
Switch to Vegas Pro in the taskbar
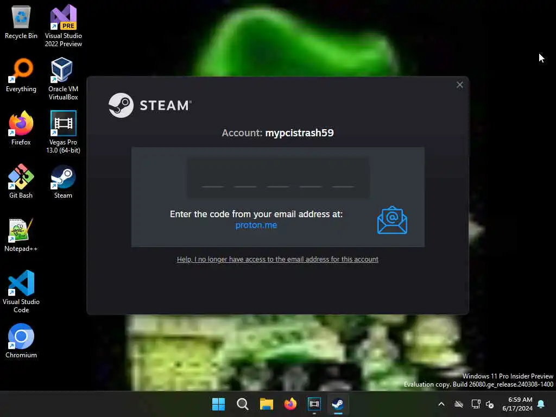(314, 404)
